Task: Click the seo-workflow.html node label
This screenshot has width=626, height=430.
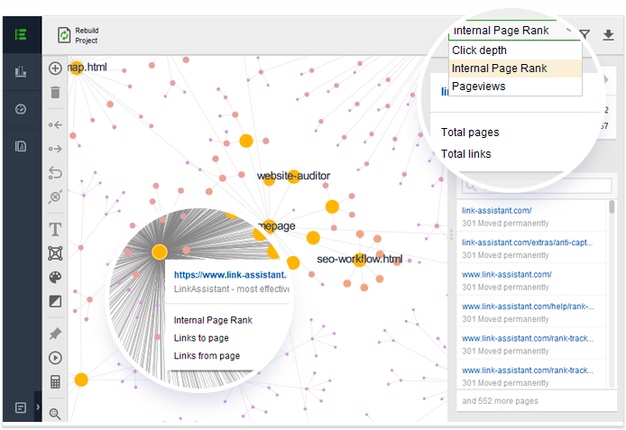Action: 359,260
